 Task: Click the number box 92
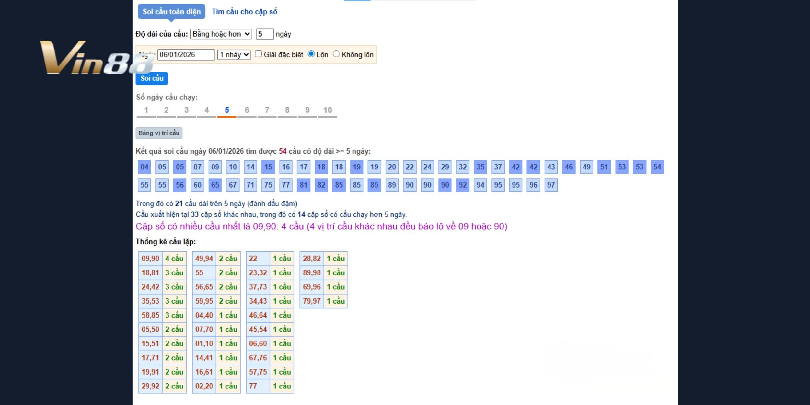coord(462,185)
